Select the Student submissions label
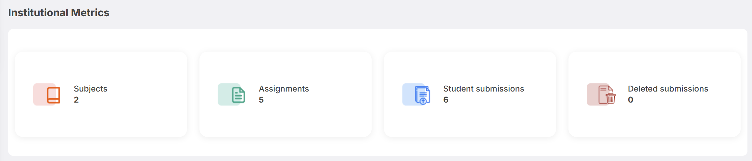 [x=484, y=89]
